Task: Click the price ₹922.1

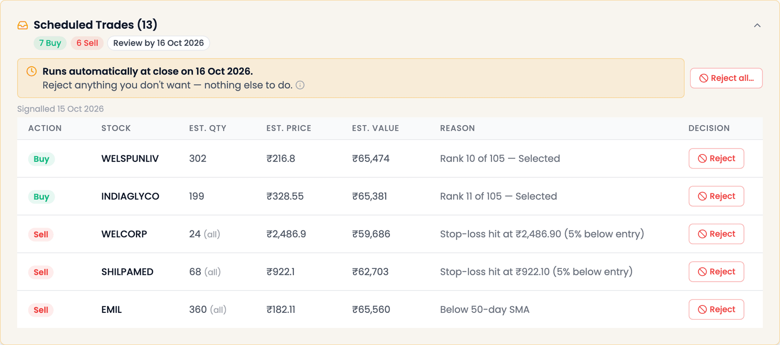Action: 281,272
